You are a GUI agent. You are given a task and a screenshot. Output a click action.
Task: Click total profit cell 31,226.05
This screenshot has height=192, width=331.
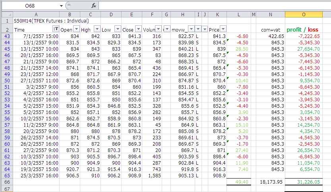pos(304,182)
